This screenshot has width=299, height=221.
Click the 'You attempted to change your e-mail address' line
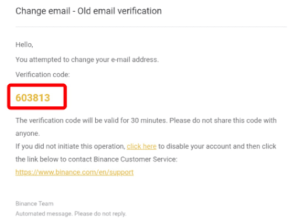[87, 60]
